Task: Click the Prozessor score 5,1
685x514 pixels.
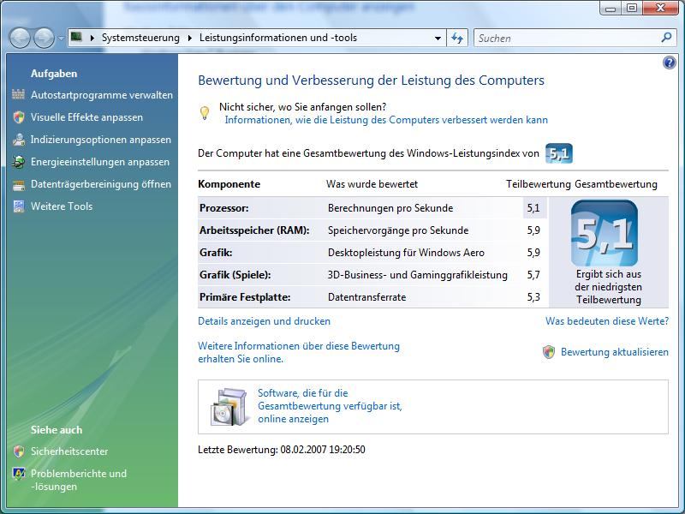Action: [x=533, y=208]
